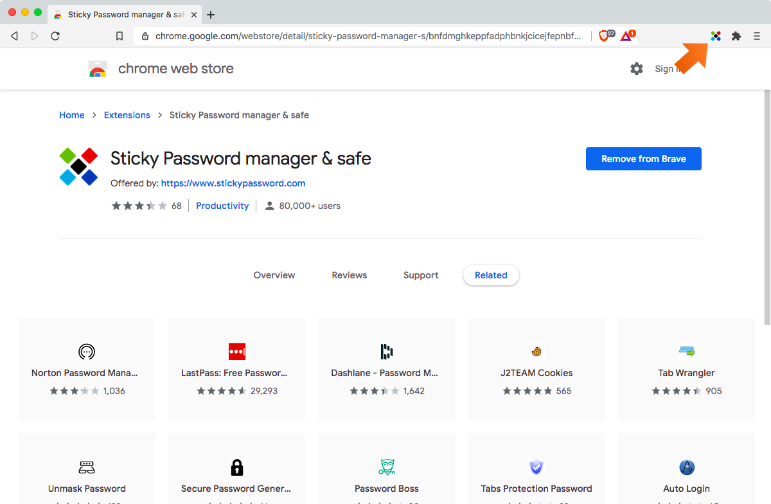Screen dimensions: 771x504
Task: Click the page vertical scrollbar
Action: pyautogui.click(x=766, y=206)
